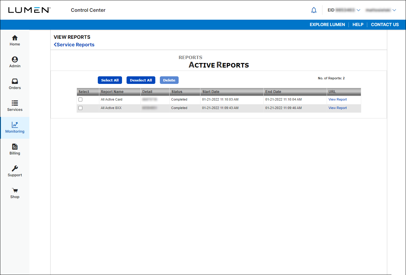406x275 pixels.
Task: Select the 'All Active 8XX' report name
Action: (111, 108)
